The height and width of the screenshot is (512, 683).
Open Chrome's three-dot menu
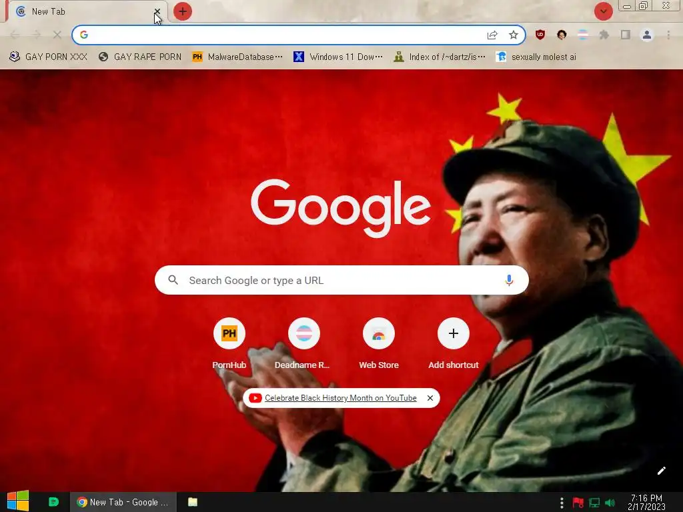pyautogui.click(x=668, y=35)
